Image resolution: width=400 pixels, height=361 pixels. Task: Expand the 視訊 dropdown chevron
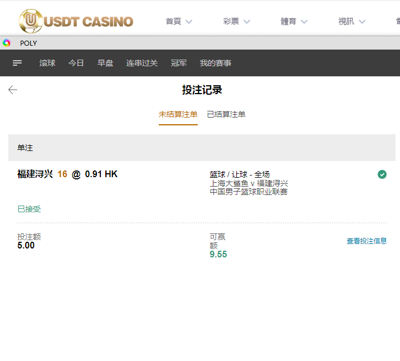[x=362, y=22]
